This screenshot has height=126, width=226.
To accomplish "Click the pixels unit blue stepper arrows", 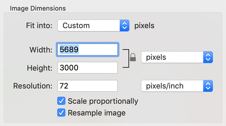I will point(208,57).
